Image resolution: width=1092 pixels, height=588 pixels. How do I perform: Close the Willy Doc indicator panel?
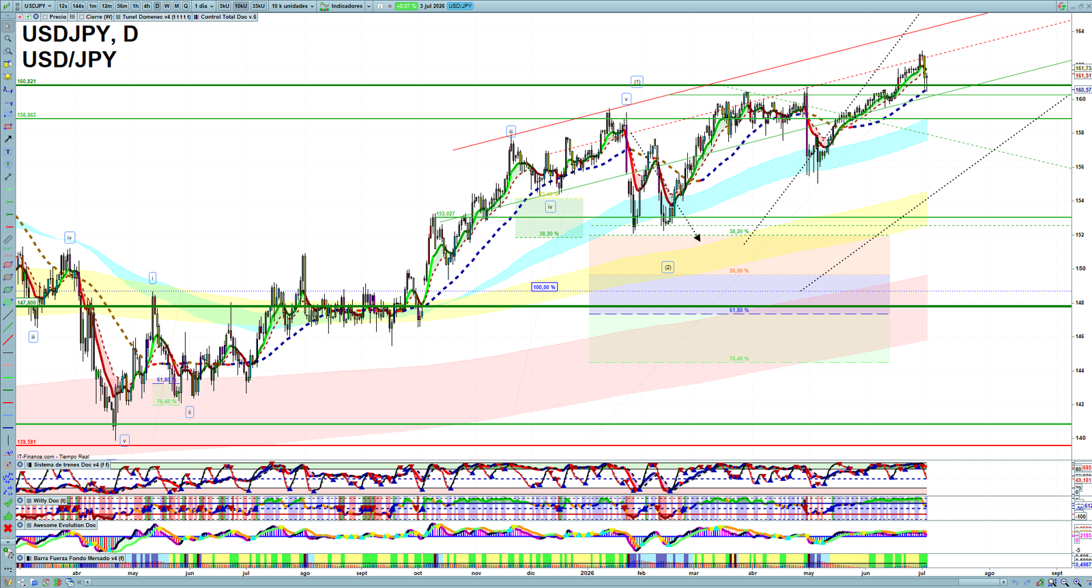[x=20, y=501]
